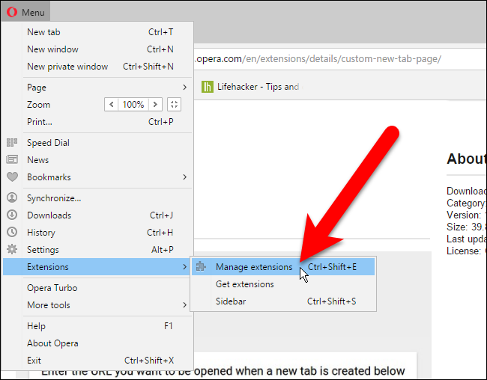Open Help from the menu
Viewport: 487px width, 380px height.
[x=100, y=326]
